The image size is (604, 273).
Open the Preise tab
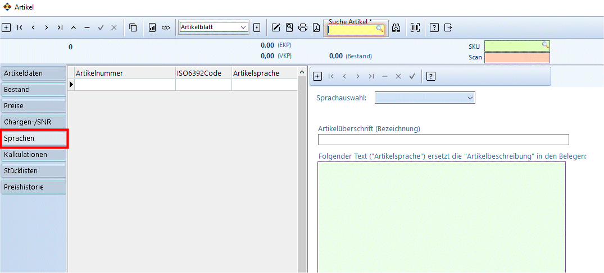click(x=33, y=106)
